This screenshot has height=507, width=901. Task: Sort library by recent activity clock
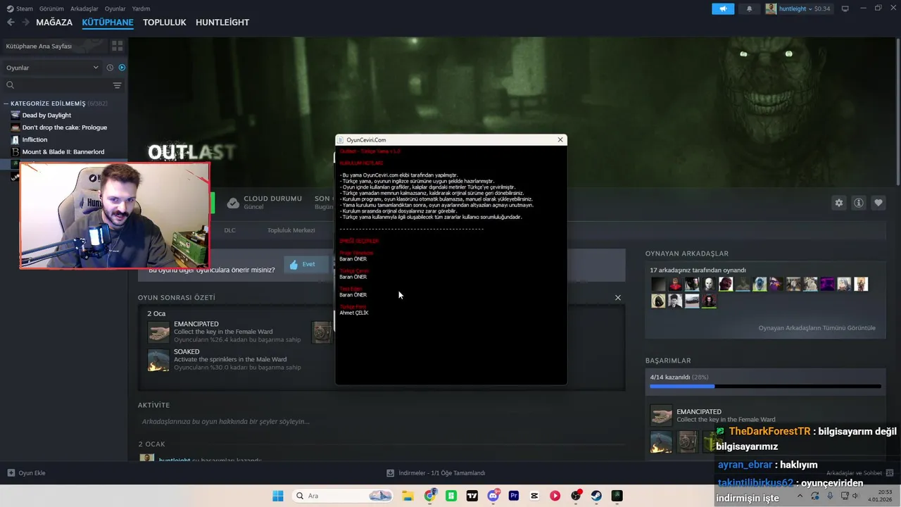[110, 68]
